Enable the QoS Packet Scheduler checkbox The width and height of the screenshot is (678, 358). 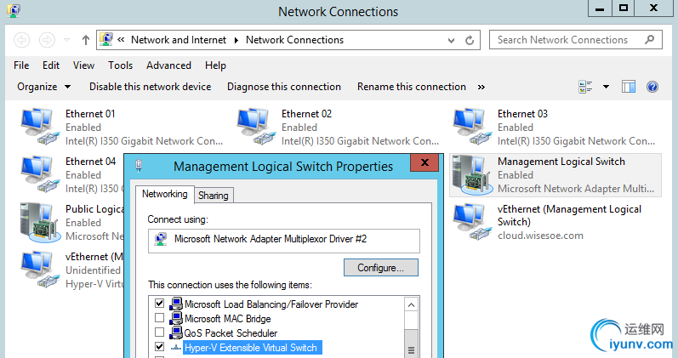[160, 332]
